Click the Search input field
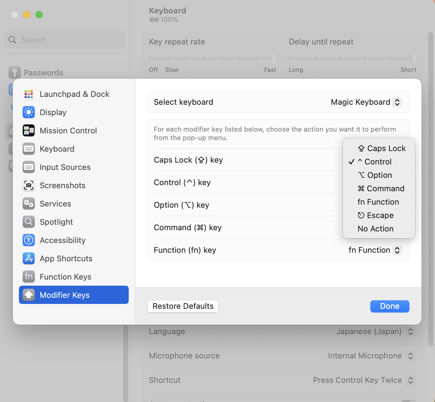This screenshot has height=402, width=435. (x=64, y=40)
